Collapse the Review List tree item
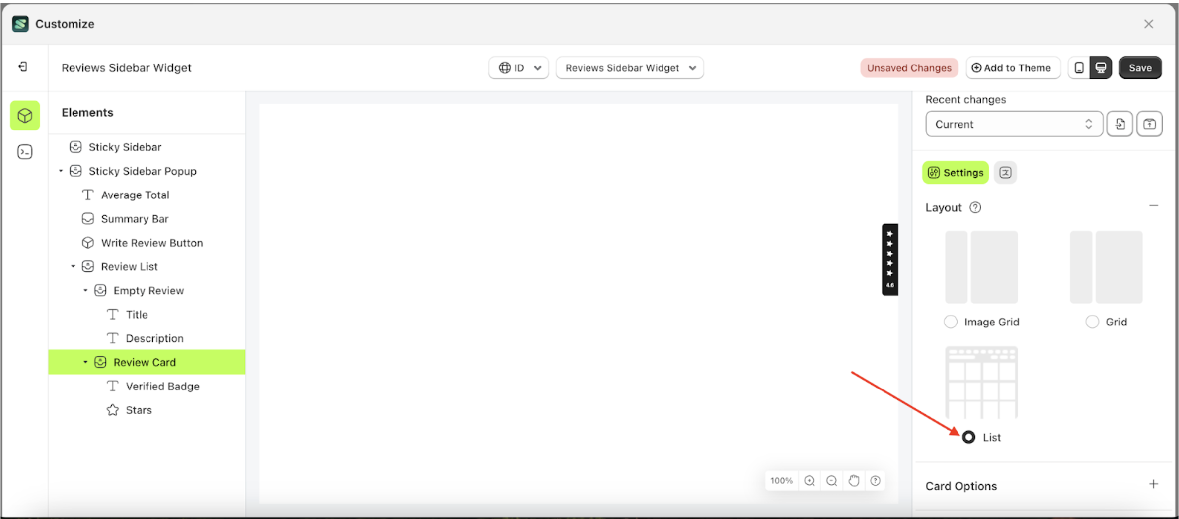The image size is (1179, 519). point(73,266)
